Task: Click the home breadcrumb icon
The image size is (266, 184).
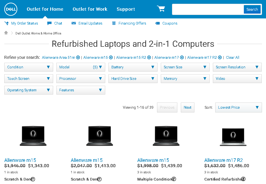Action: pos(6,33)
